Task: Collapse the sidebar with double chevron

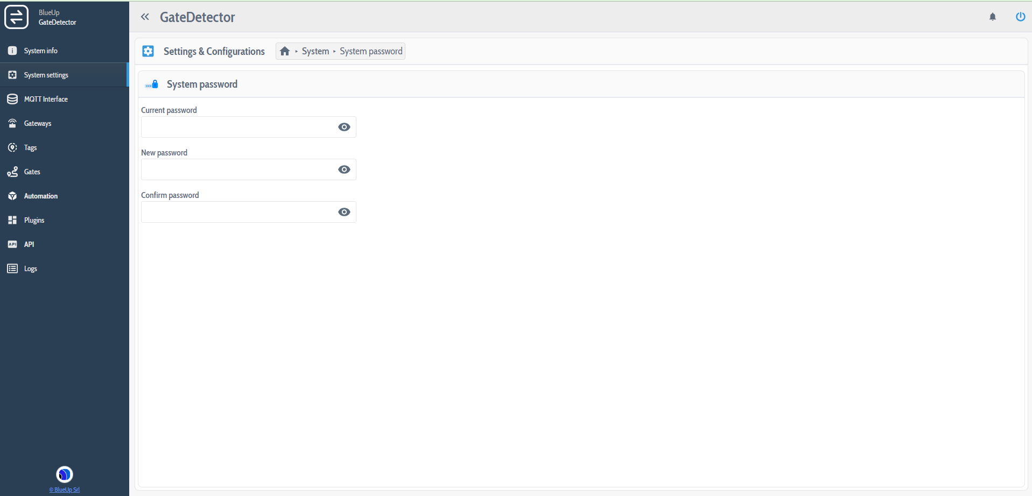Action: [145, 17]
